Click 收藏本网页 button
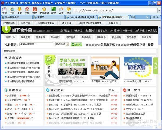162x130 pixels. [9, 23]
